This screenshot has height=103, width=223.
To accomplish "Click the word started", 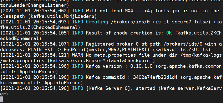I will [x=146, y=88].
